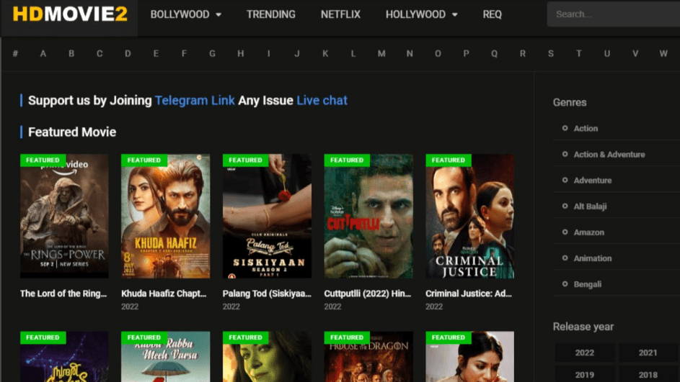Choose release year 2018
This screenshot has height=382, width=680.
[648, 375]
